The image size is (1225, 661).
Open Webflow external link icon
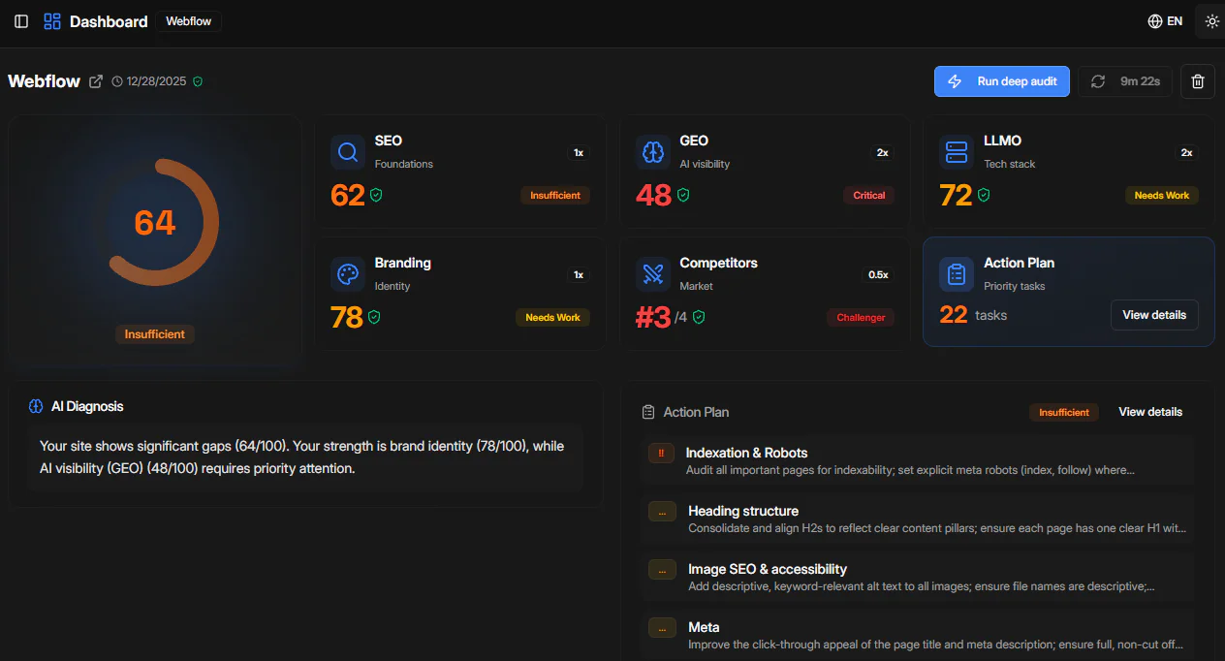click(96, 81)
